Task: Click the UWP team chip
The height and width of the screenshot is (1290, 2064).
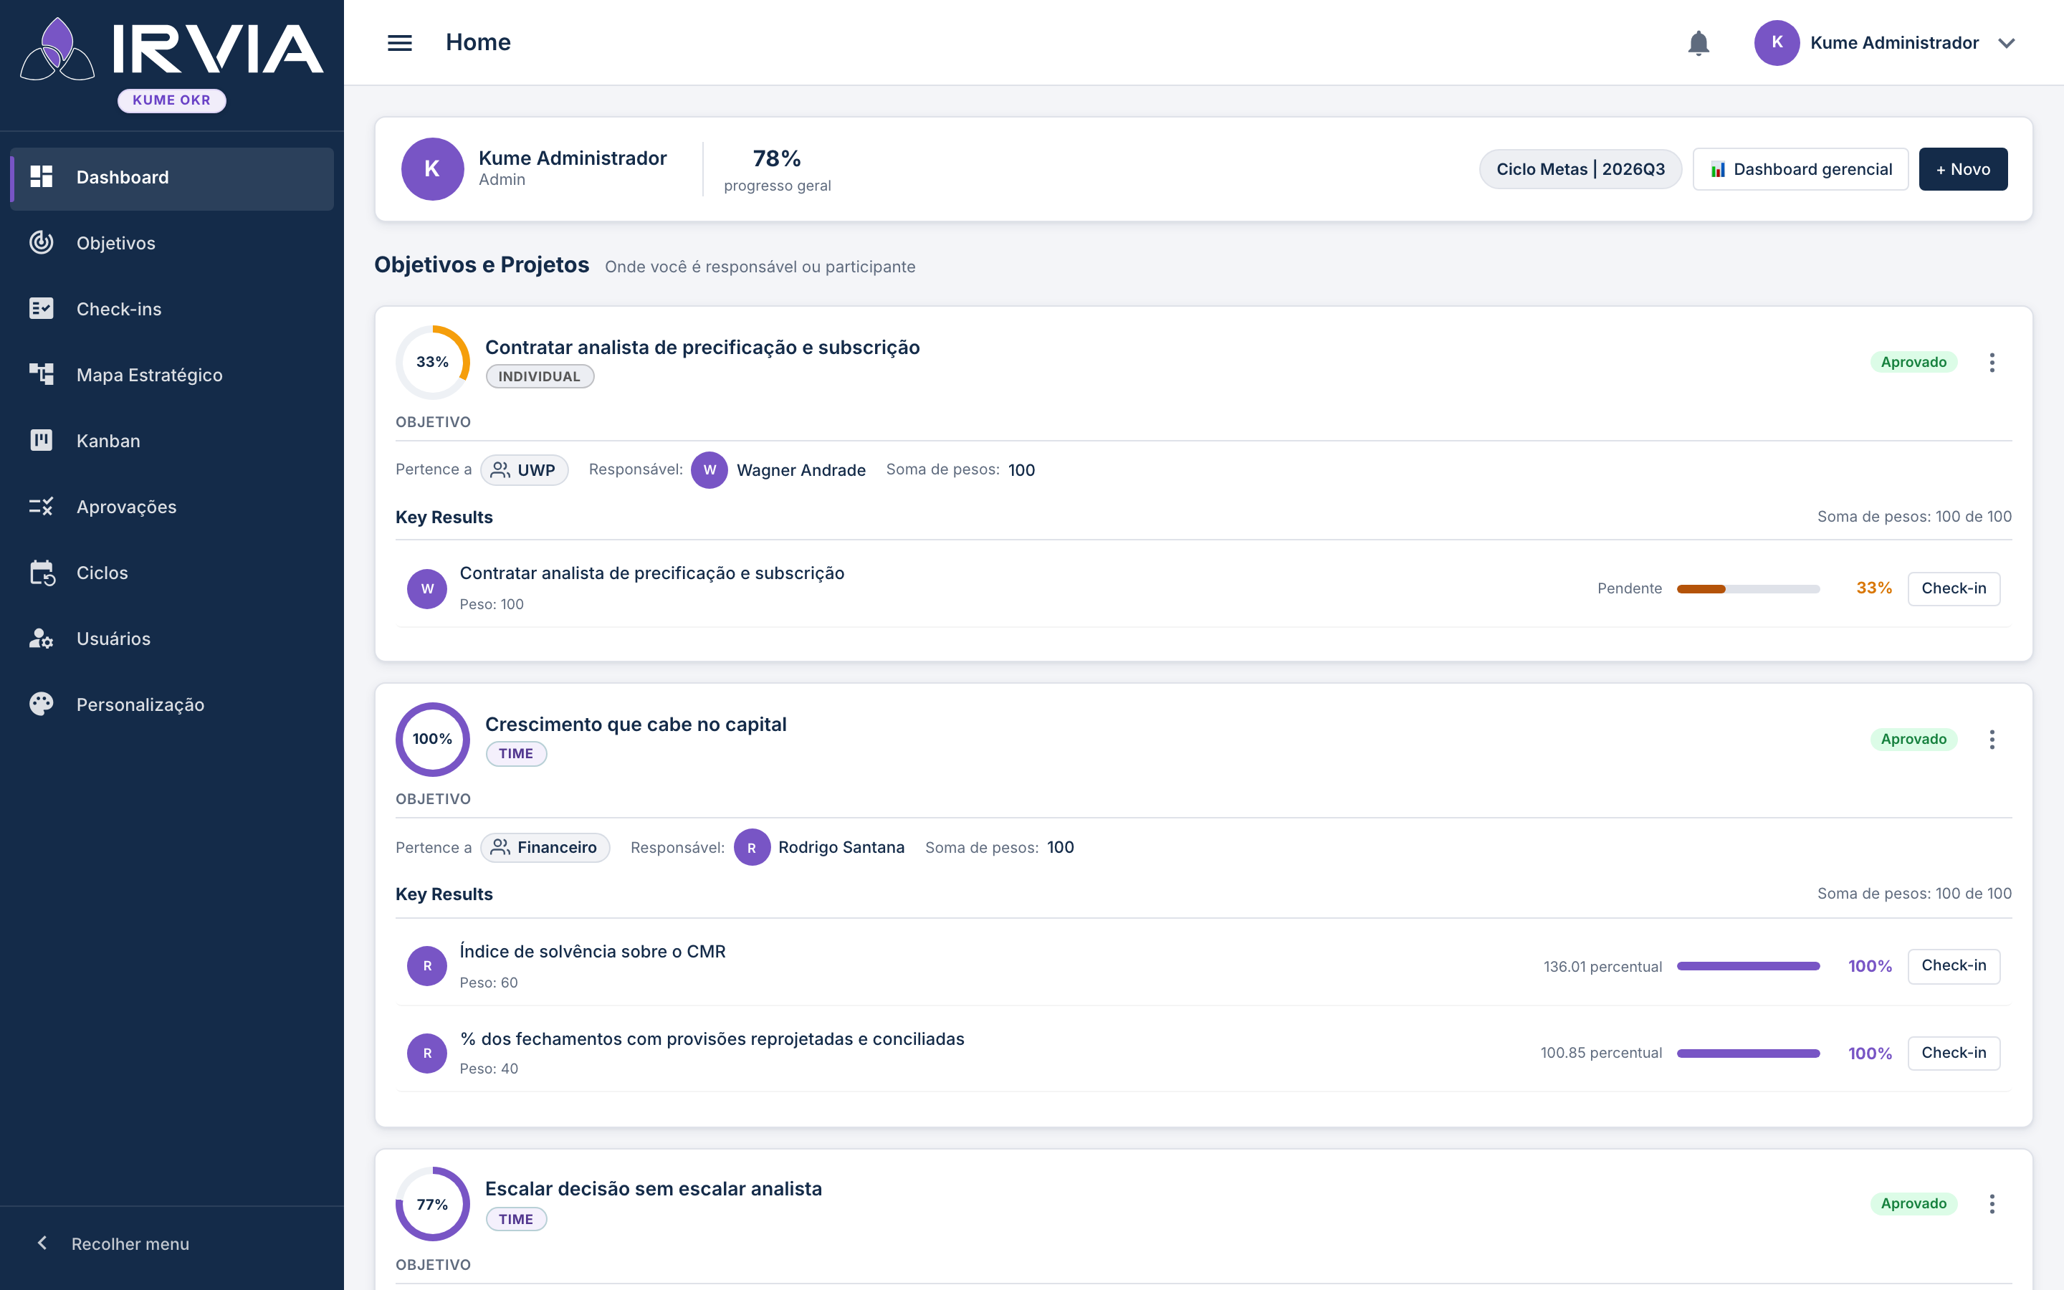Action: click(524, 469)
